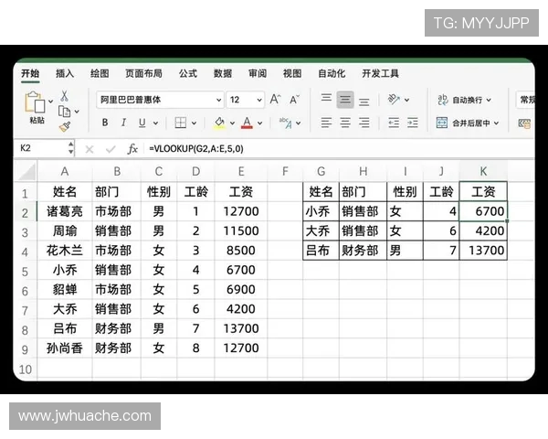
Task: Align text right
Action: pyautogui.click(x=364, y=123)
